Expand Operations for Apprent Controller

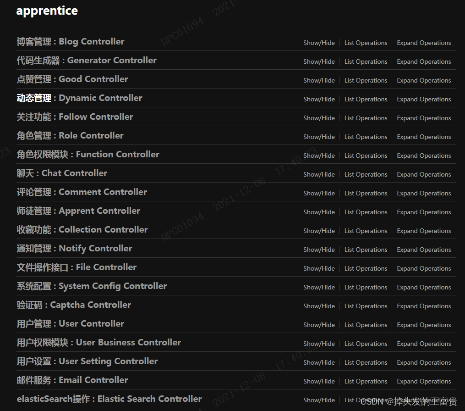424,212
